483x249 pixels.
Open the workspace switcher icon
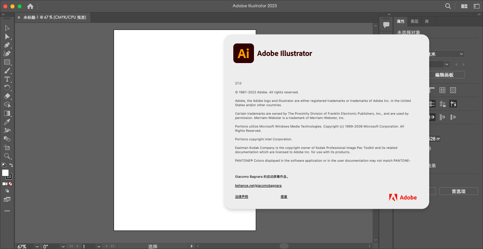point(476,6)
